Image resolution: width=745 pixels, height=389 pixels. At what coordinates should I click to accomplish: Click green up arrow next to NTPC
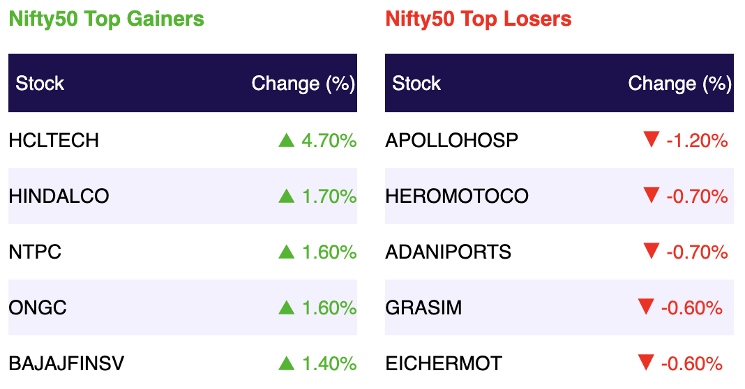[x=287, y=252]
